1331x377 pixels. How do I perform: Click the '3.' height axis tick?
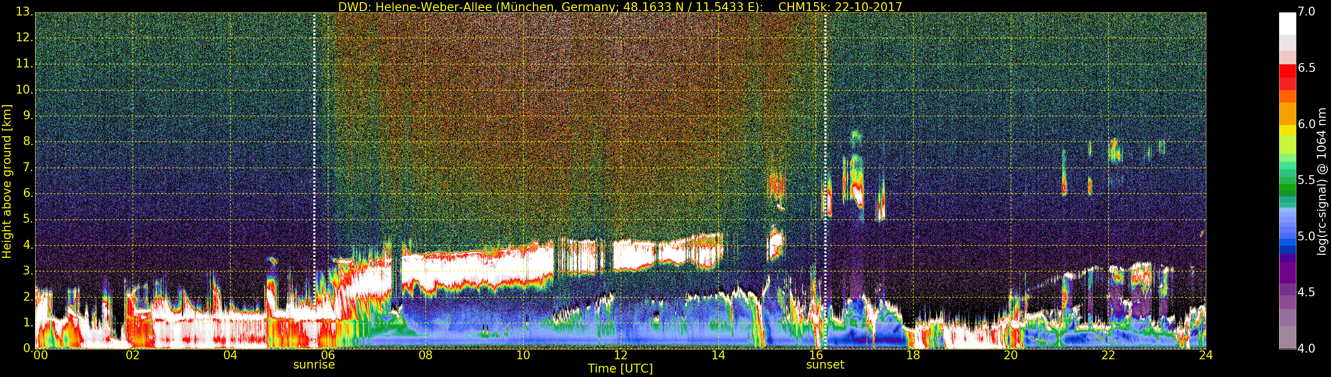pos(28,271)
